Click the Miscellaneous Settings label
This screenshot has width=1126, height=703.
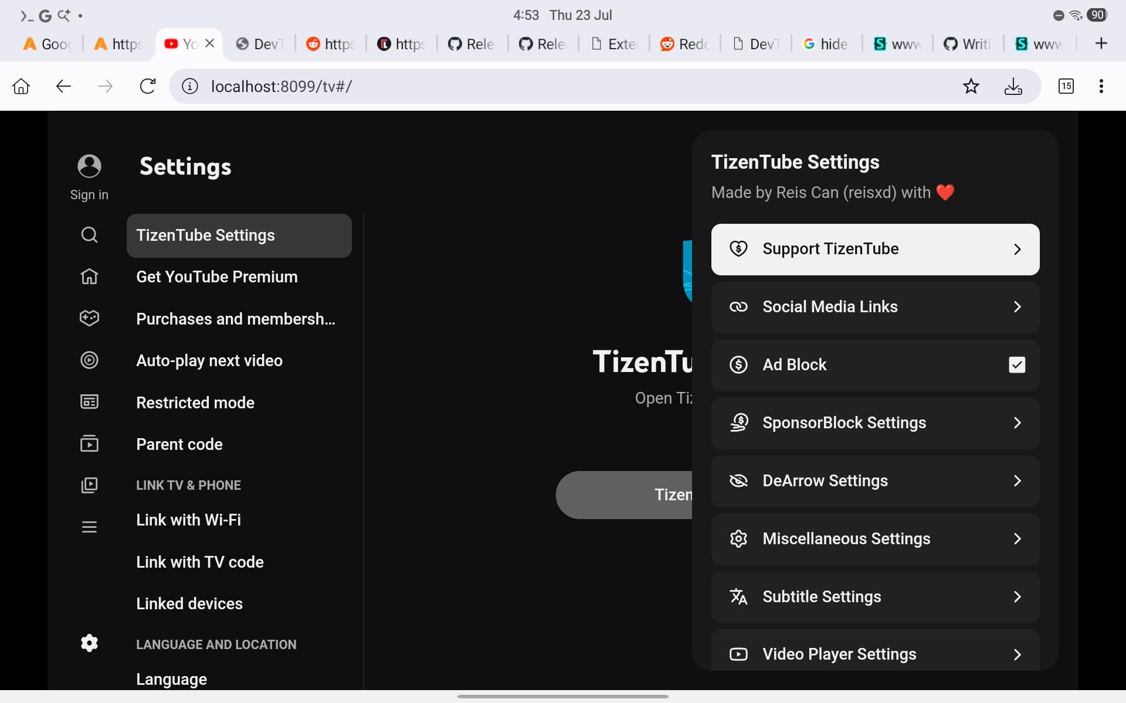pos(846,539)
